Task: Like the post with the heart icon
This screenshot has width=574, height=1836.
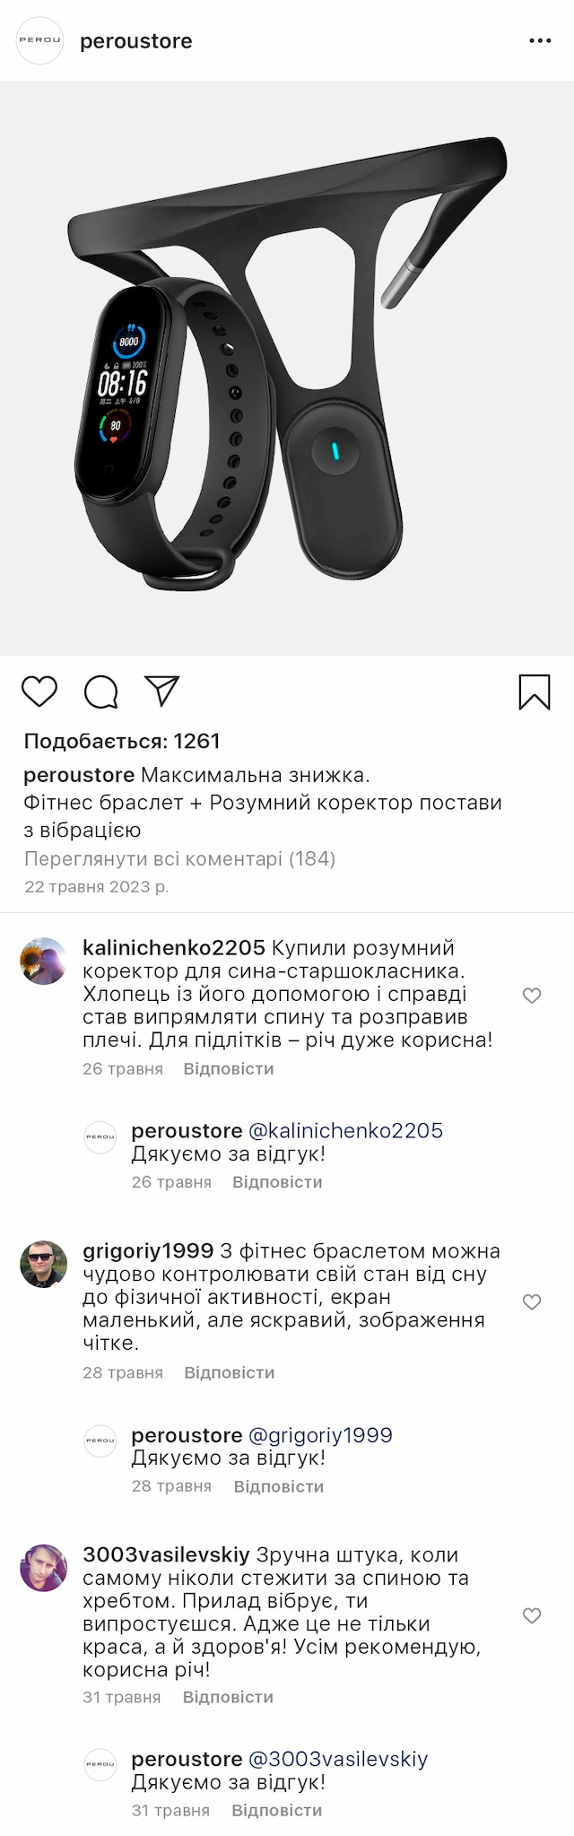Action: click(39, 692)
